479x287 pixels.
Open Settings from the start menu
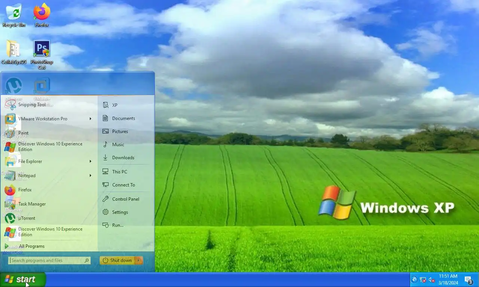tap(126, 212)
